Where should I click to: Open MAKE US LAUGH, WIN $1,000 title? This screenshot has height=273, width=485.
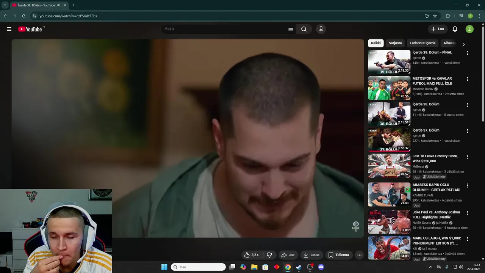[x=436, y=241]
